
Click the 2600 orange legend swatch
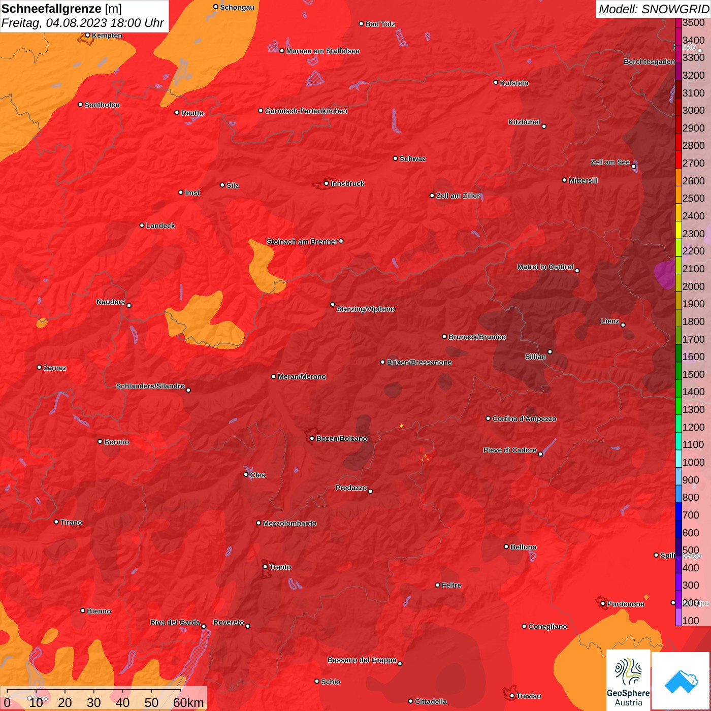pyautogui.click(x=678, y=177)
